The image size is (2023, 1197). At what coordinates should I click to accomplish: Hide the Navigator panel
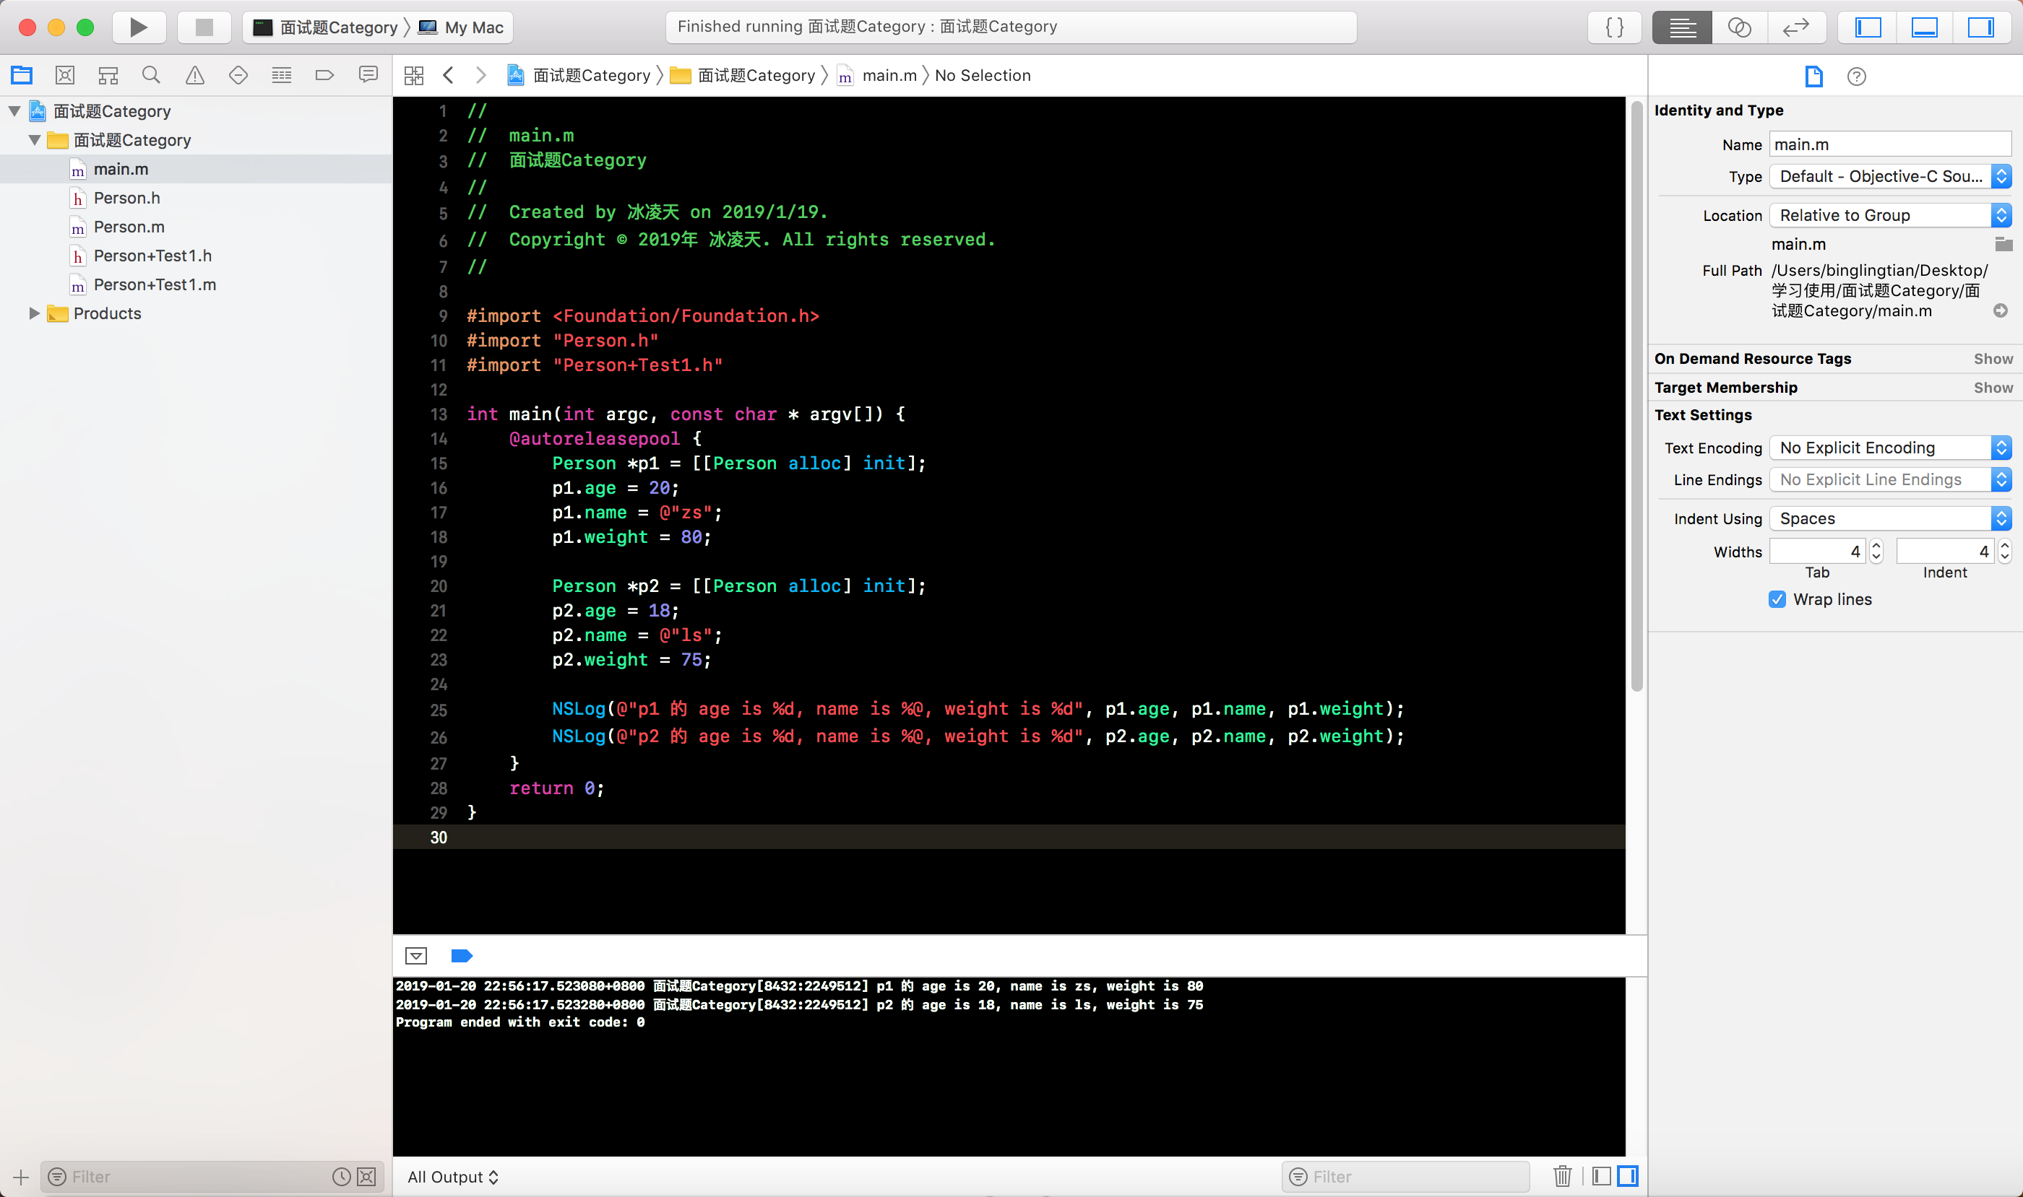[x=1868, y=27]
